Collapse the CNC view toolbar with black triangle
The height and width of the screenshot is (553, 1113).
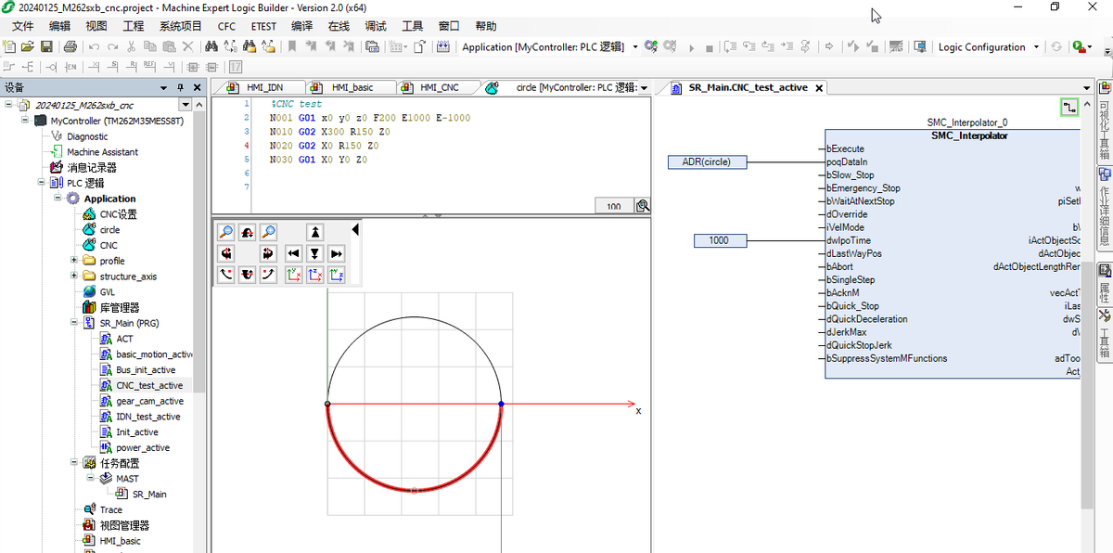click(x=355, y=229)
